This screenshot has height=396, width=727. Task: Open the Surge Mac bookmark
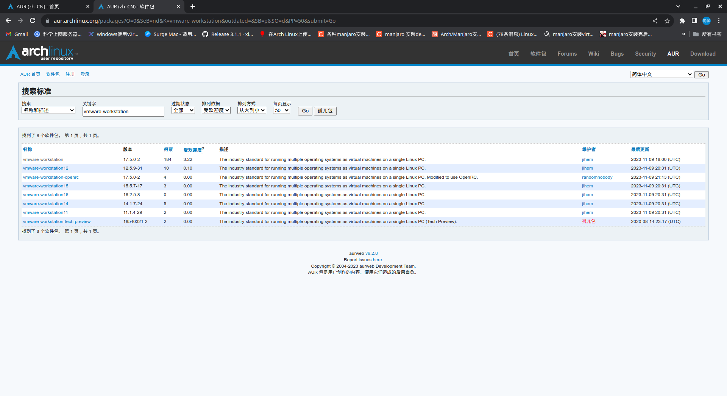click(x=170, y=34)
